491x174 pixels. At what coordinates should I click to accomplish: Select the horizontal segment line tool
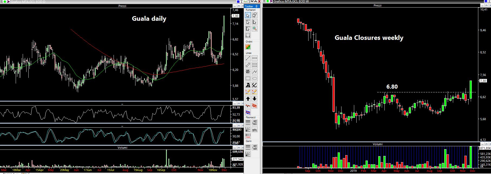tap(254, 58)
